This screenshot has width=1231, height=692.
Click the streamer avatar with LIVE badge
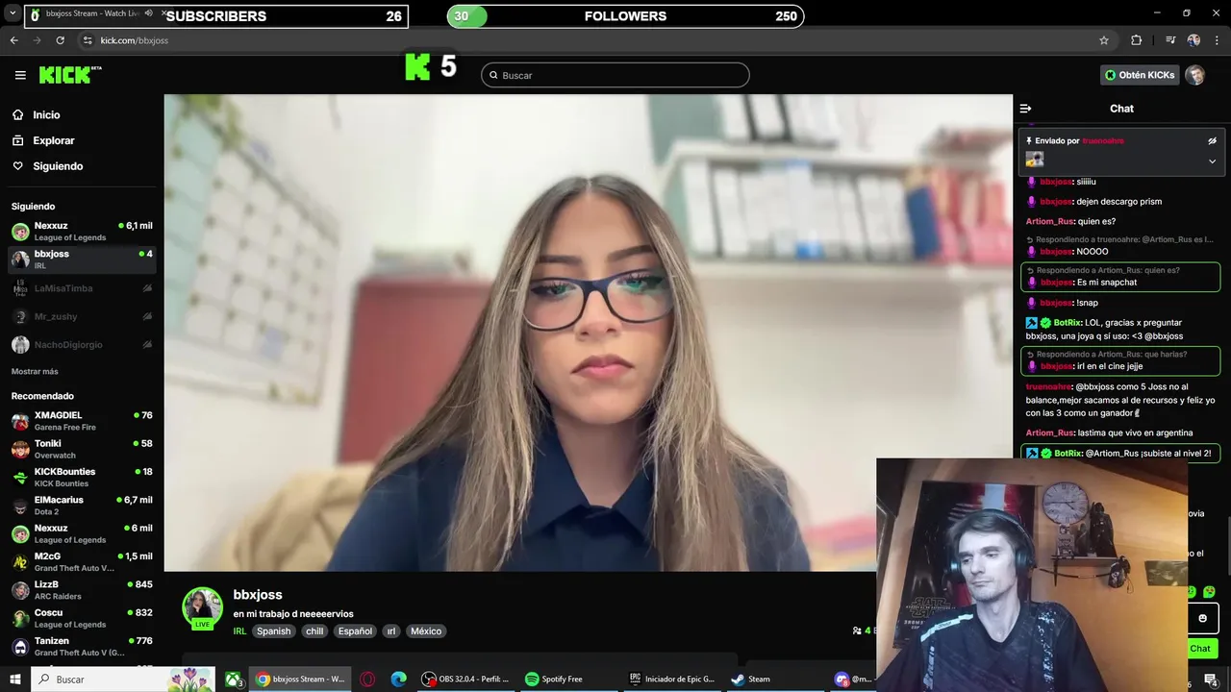[x=202, y=607]
